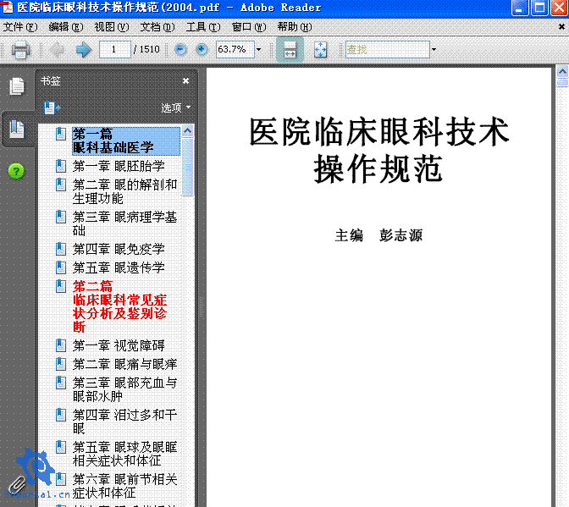This screenshot has height=507, width=569.
Task: Click bookmark icon beside red 第二篇 entry
Action: coord(61,286)
